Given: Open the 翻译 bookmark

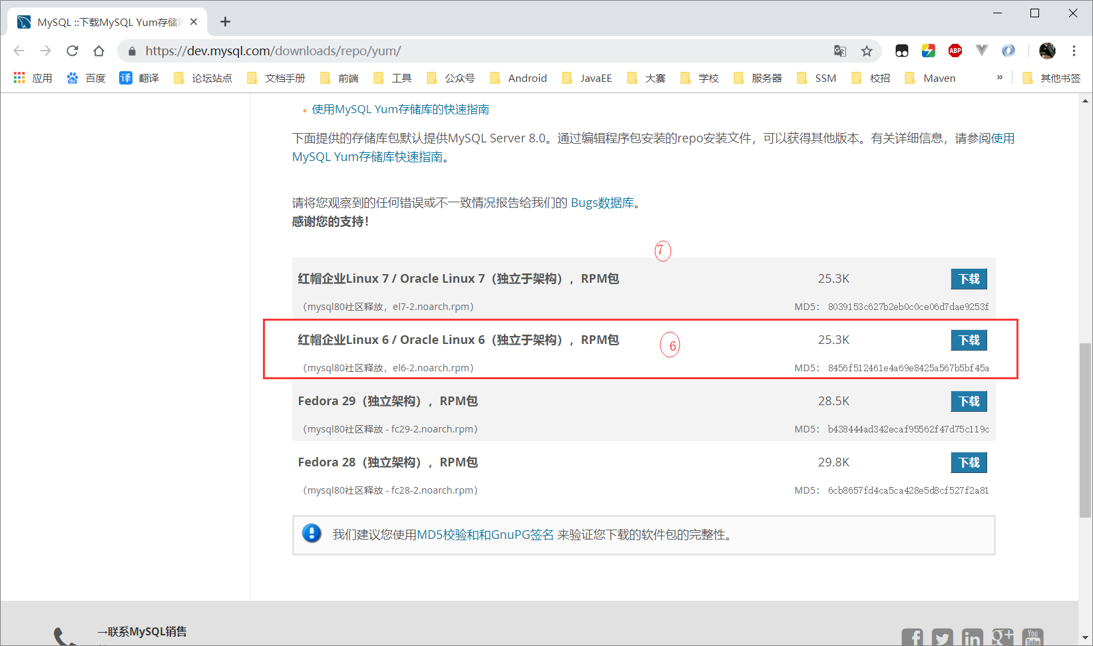Looking at the screenshot, I should click(x=139, y=78).
